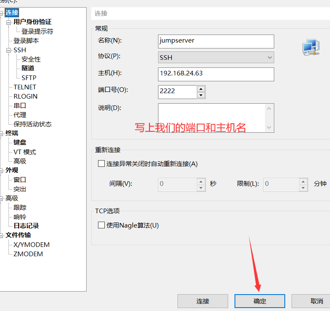Select 窗口 tree item
This screenshot has width=330, height=311.
tap(20, 180)
